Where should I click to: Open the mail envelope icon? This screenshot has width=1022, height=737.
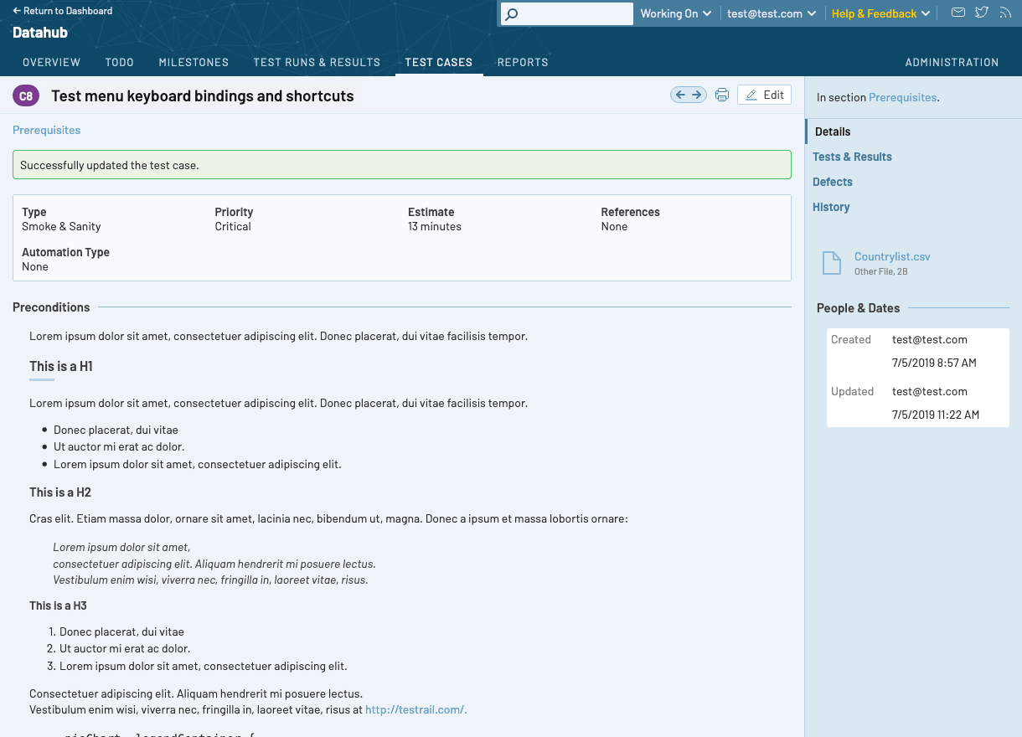tap(958, 13)
